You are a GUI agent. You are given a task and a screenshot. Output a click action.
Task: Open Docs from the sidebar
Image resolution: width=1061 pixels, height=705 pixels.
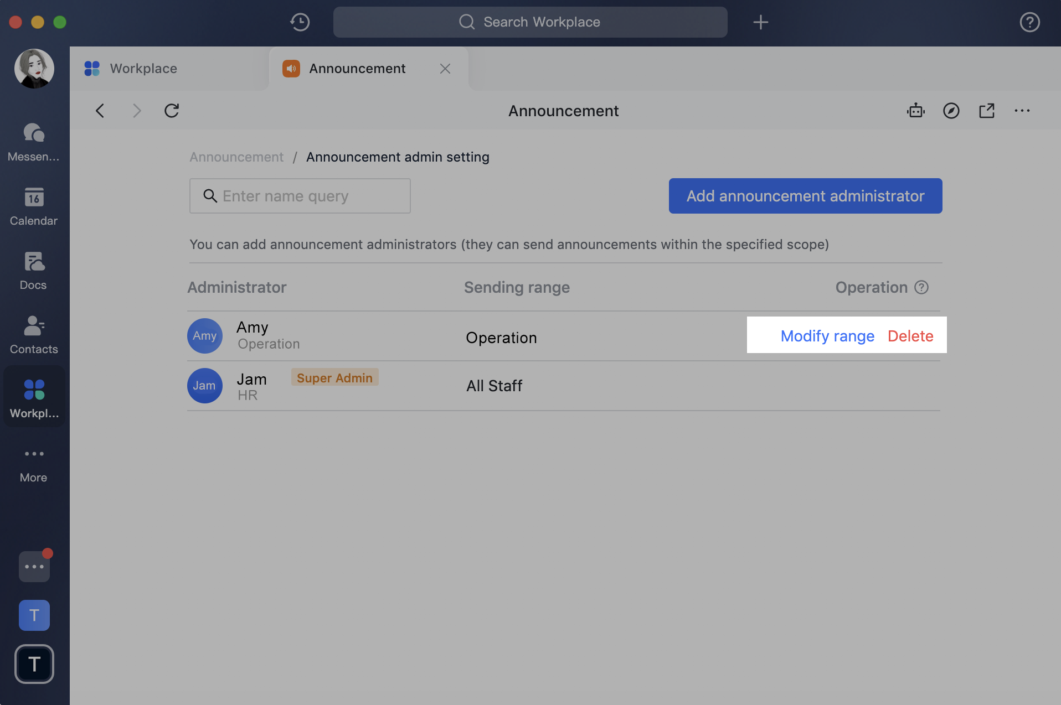(33, 270)
